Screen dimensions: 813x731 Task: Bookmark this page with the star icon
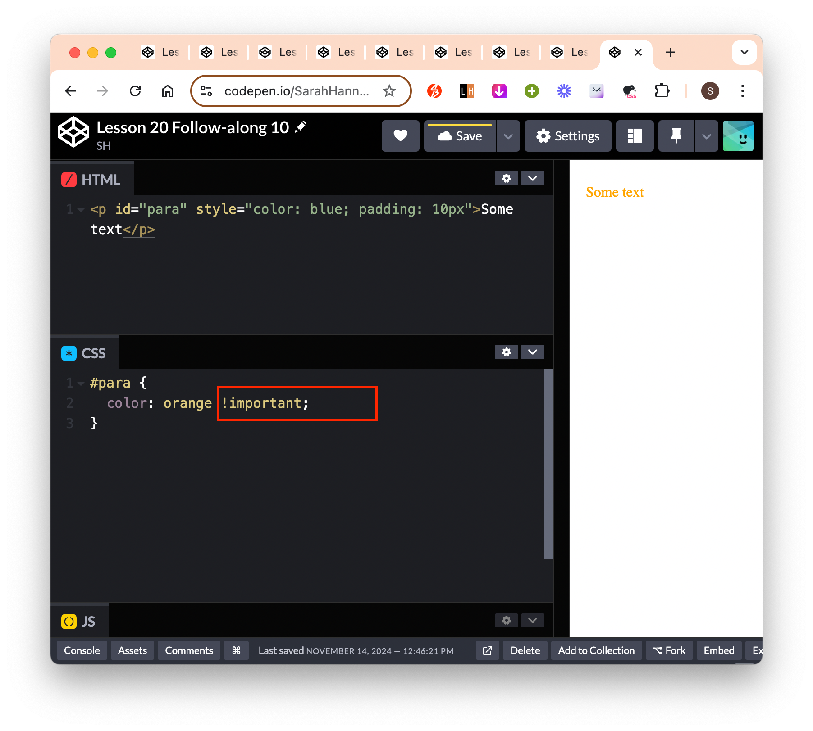click(389, 91)
